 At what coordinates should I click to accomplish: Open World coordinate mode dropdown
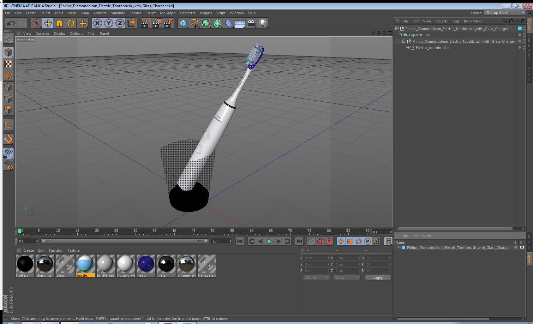point(316,278)
